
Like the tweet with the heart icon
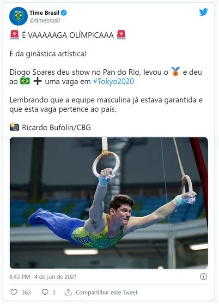click(x=14, y=292)
